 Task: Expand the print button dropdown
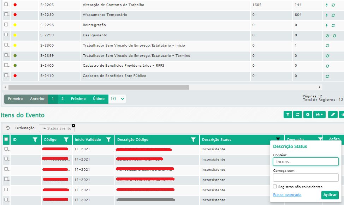(319, 115)
